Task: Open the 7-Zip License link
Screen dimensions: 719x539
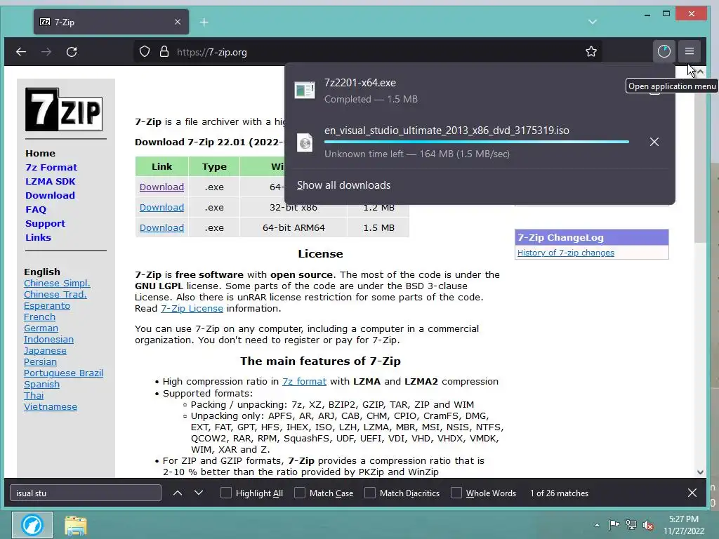Action: click(x=192, y=309)
